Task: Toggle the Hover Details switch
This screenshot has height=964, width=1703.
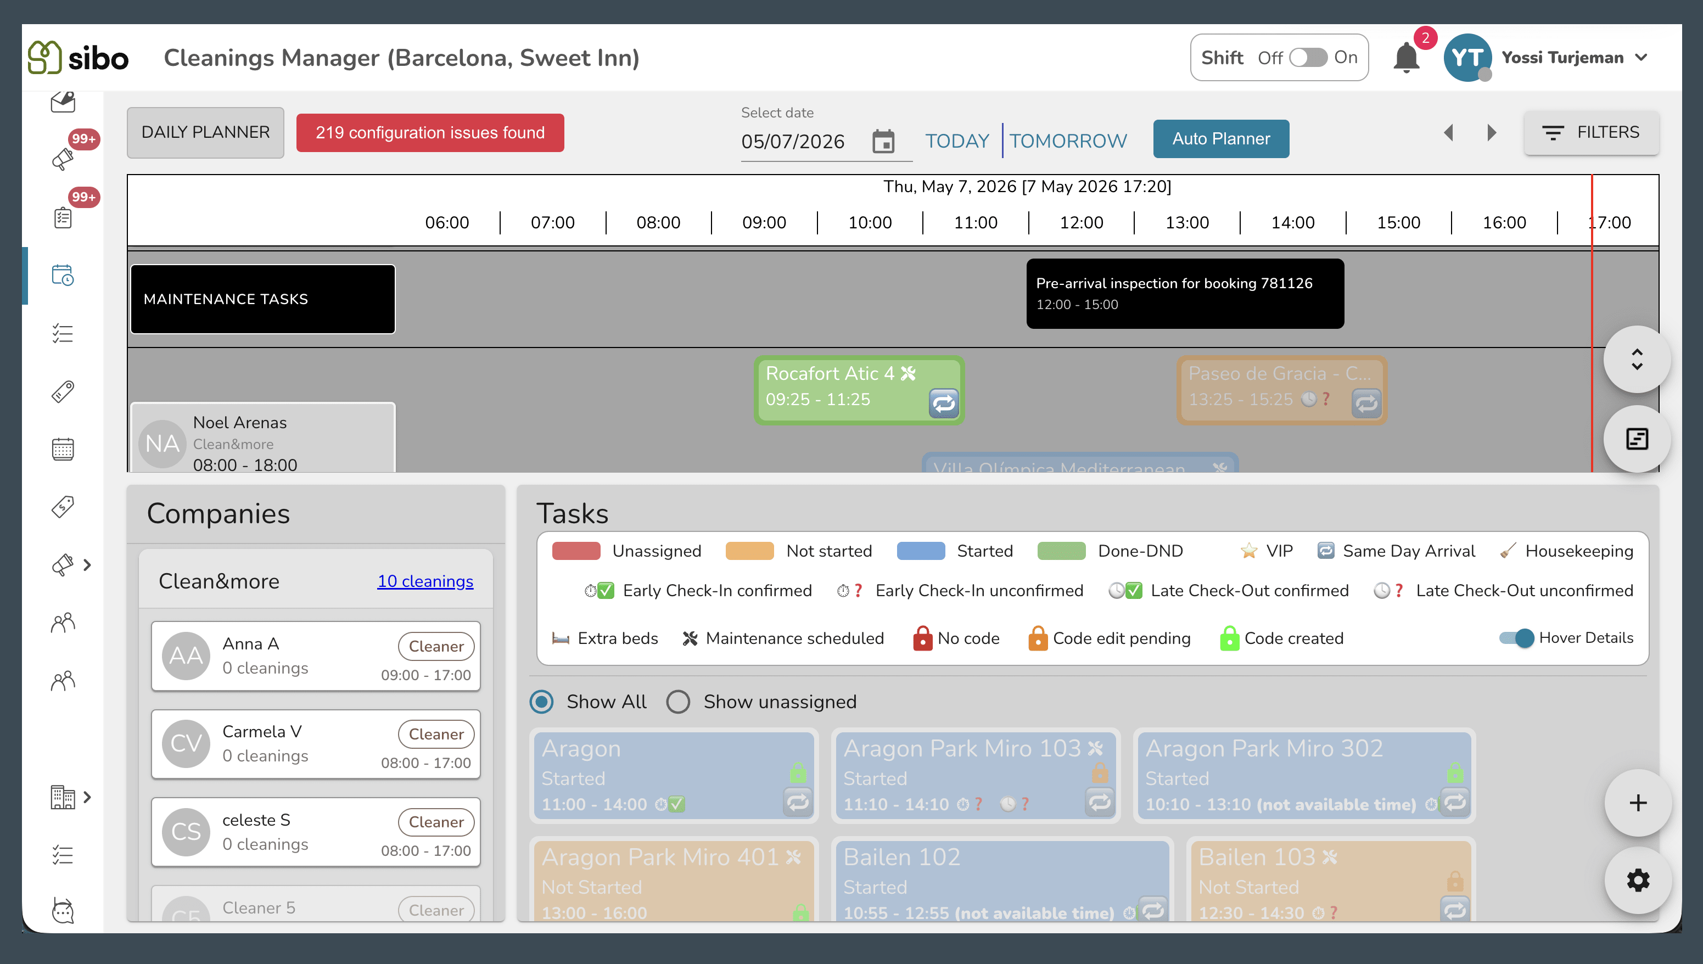Action: pyautogui.click(x=1517, y=638)
